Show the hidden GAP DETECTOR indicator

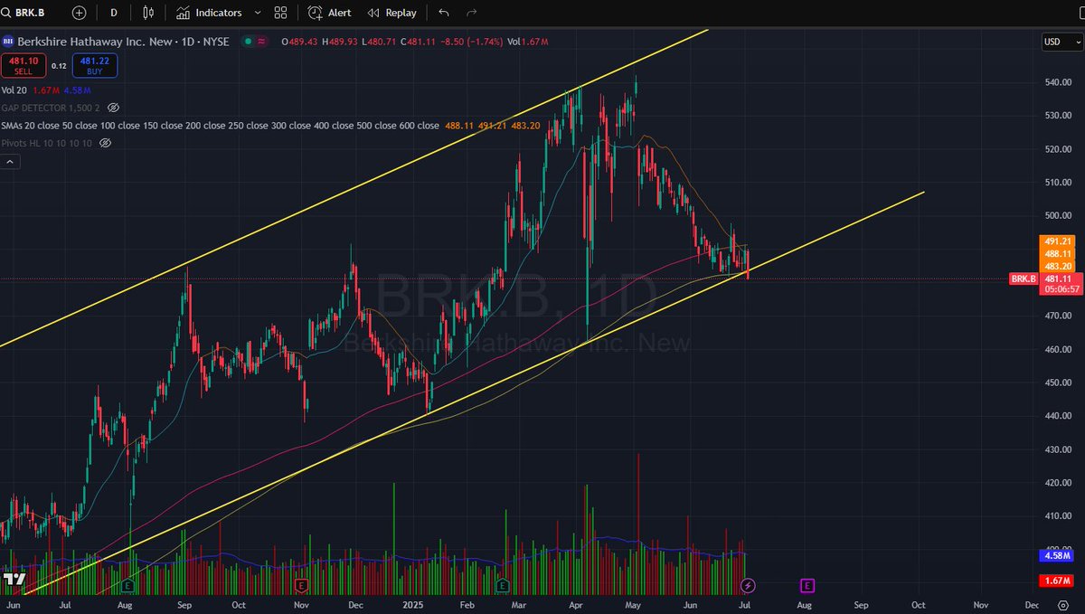pyautogui.click(x=113, y=108)
